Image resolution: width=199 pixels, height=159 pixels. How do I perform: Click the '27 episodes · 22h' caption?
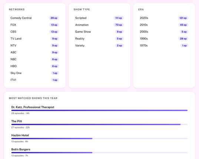pos(20,127)
